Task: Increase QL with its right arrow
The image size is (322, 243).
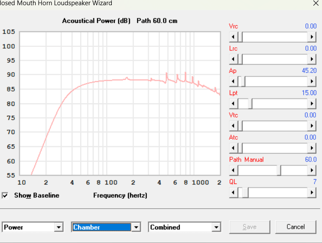Action: pyautogui.click(x=312, y=192)
